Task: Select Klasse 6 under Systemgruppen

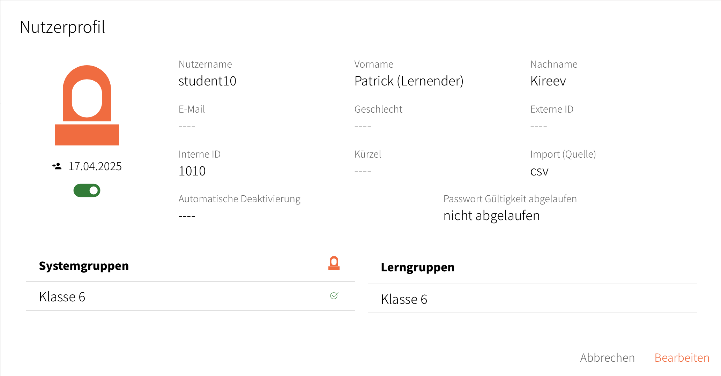Action: tap(62, 297)
